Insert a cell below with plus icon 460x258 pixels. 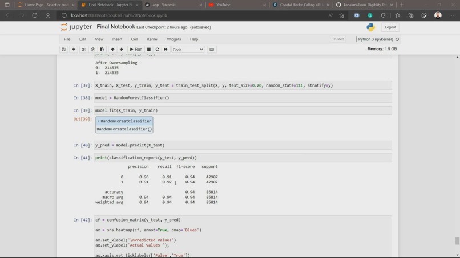click(x=74, y=50)
